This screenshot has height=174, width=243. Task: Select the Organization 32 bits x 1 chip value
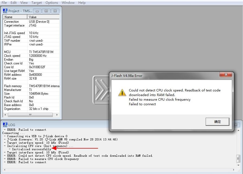tap(38, 109)
